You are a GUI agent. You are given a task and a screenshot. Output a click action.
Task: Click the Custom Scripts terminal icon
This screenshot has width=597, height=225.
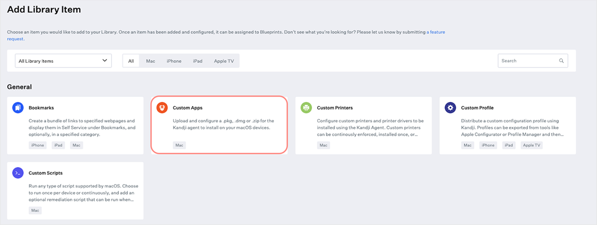click(x=18, y=173)
